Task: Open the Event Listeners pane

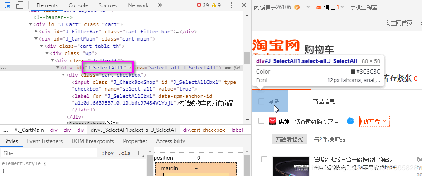Action: pyautogui.click(x=45, y=141)
